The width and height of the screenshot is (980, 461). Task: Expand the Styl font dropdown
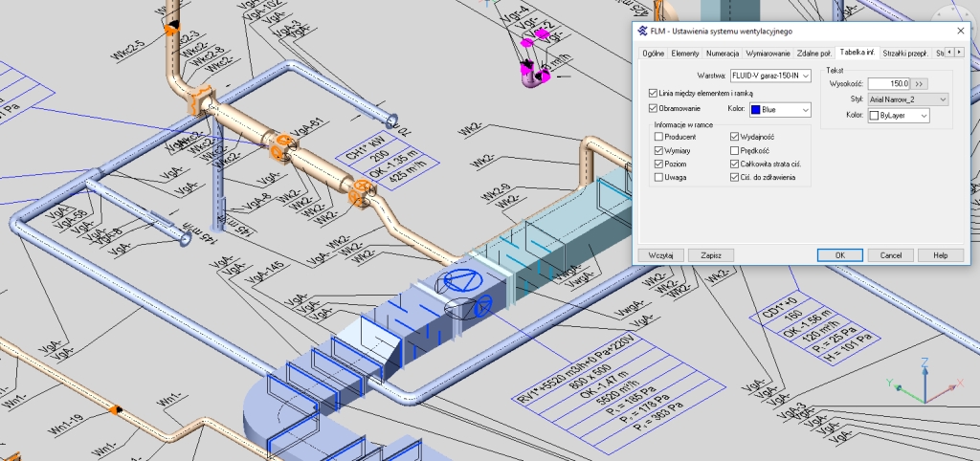tap(908, 99)
